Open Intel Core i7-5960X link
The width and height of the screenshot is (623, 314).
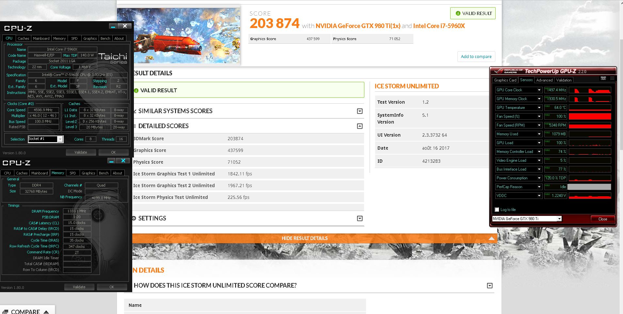[x=439, y=26]
